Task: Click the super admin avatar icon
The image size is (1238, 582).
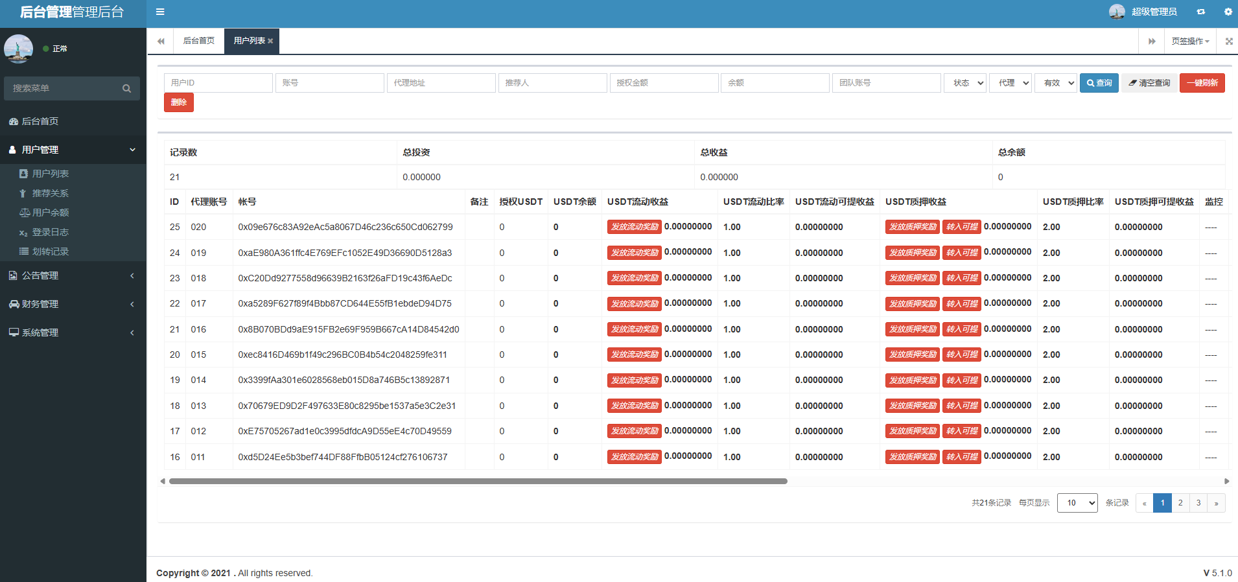Action: (x=1116, y=12)
